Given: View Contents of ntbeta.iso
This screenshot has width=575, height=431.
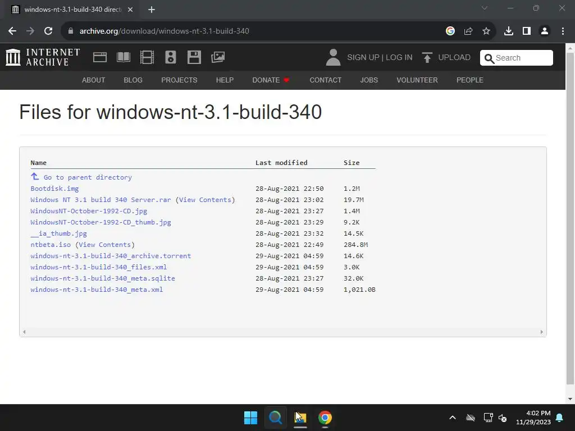Looking at the screenshot, I should [x=105, y=245].
